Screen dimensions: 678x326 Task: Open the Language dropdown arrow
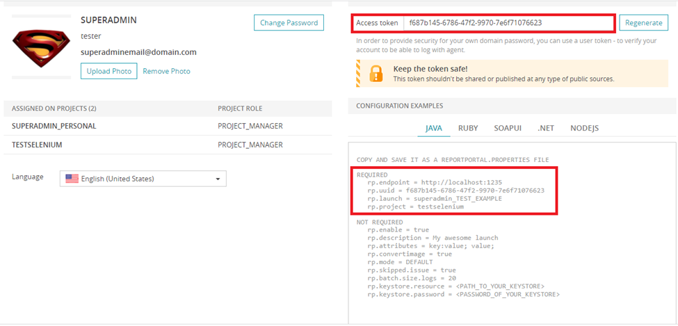pyautogui.click(x=218, y=179)
